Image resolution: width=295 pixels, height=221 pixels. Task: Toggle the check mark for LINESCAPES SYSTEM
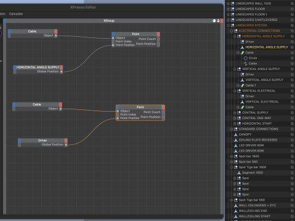pyautogui.click(x=292, y=25)
